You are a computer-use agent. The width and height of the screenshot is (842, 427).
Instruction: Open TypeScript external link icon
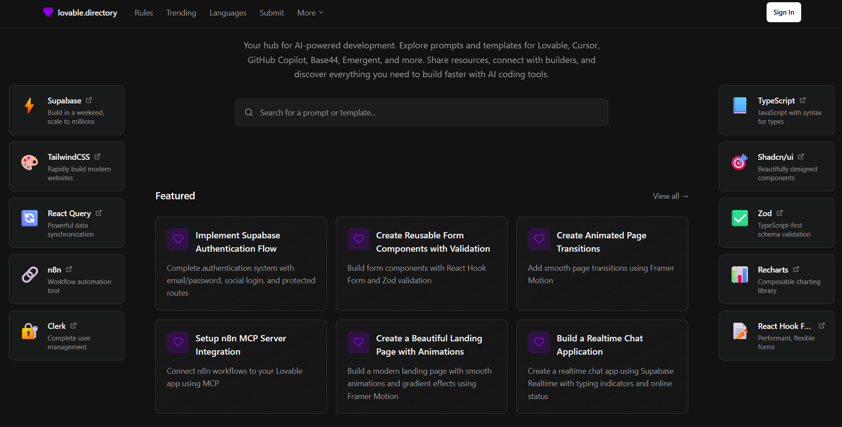[x=803, y=100]
